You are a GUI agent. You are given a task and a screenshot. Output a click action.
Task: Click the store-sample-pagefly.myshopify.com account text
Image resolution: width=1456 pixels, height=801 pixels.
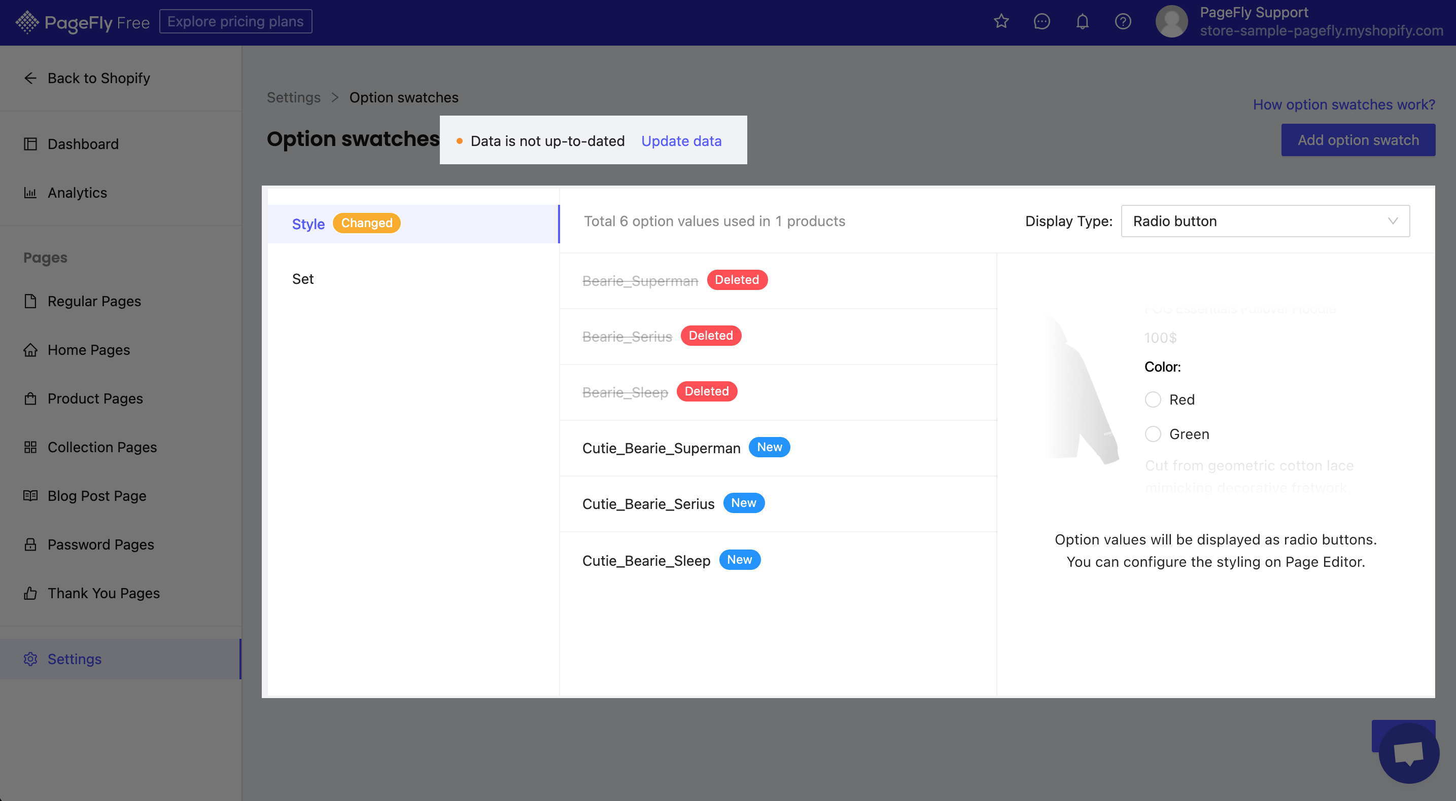click(1321, 30)
